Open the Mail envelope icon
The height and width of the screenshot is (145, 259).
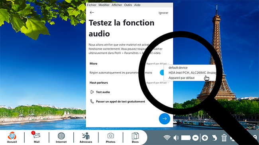coord(36,135)
